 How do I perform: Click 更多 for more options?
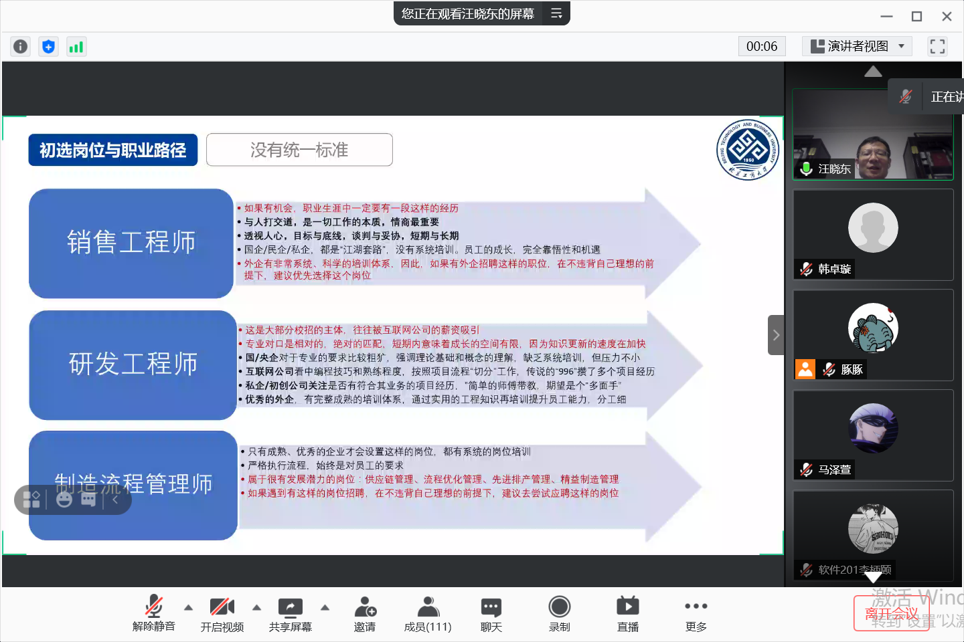696,614
